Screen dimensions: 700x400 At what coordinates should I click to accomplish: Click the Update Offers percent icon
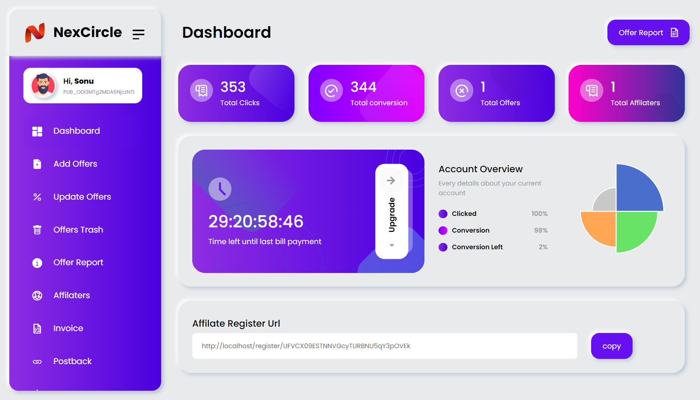tap(37, 197)
